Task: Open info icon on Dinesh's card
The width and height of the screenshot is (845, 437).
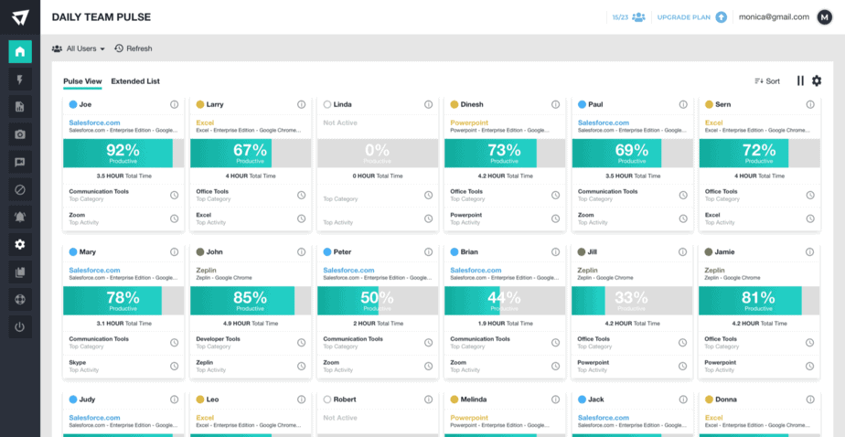Action: pyautogui.click(x=556, y=104)
